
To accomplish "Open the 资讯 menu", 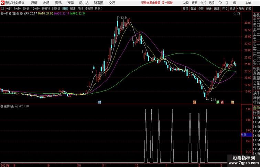I will tap(58, 3).
